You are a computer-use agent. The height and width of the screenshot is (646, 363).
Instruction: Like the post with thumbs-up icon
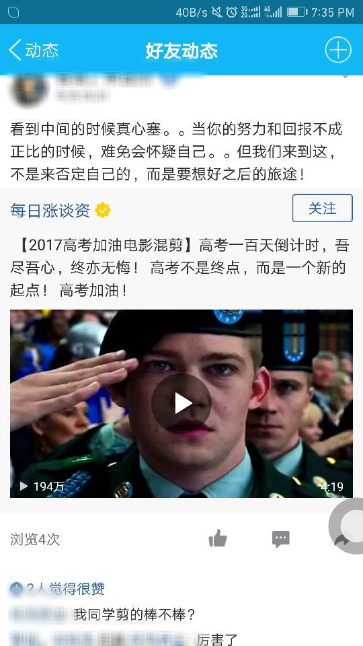point(218,538)
